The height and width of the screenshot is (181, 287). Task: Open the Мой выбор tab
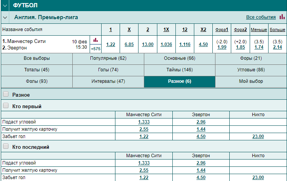point(251,81)
